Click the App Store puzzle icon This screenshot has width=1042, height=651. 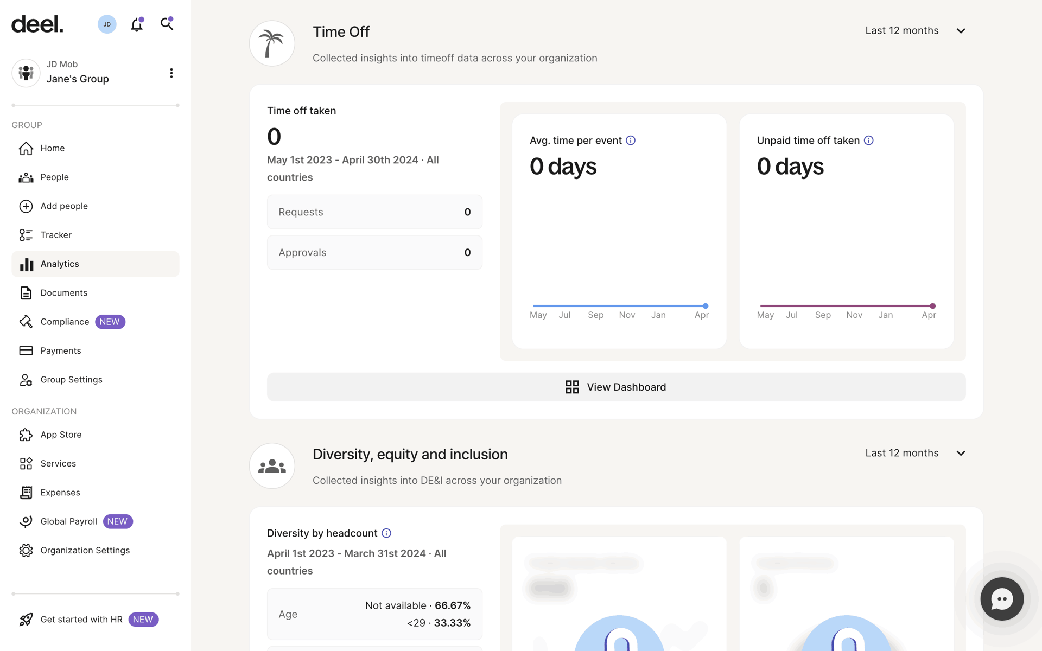point(26,435)
